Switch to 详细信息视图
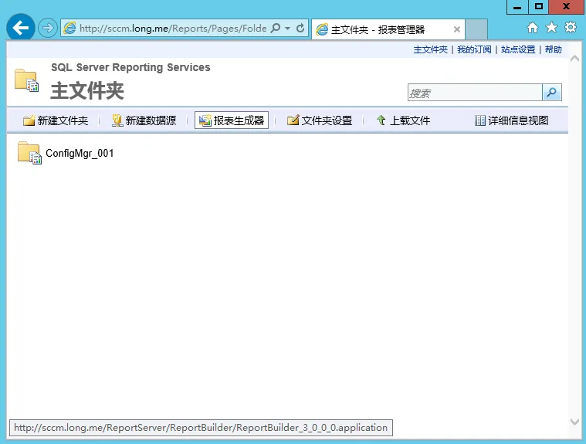 [512, 120]
